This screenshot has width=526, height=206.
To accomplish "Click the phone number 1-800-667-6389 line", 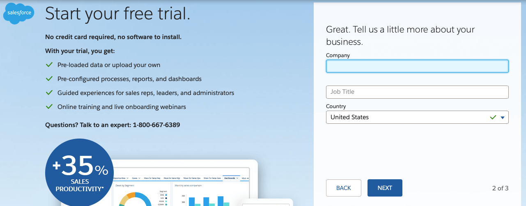I will tap(113, 125).
